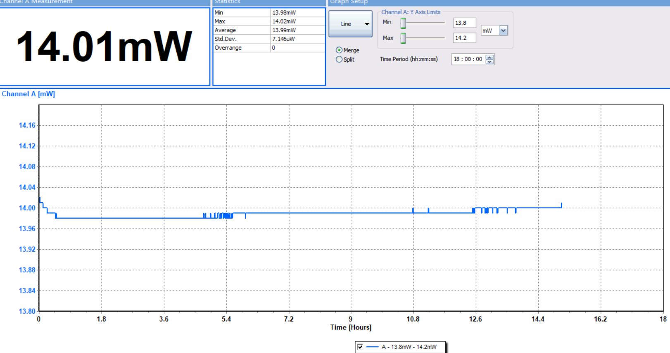
Task: Select the Std.Dev. row in Statistics
Action: (268, 39)
